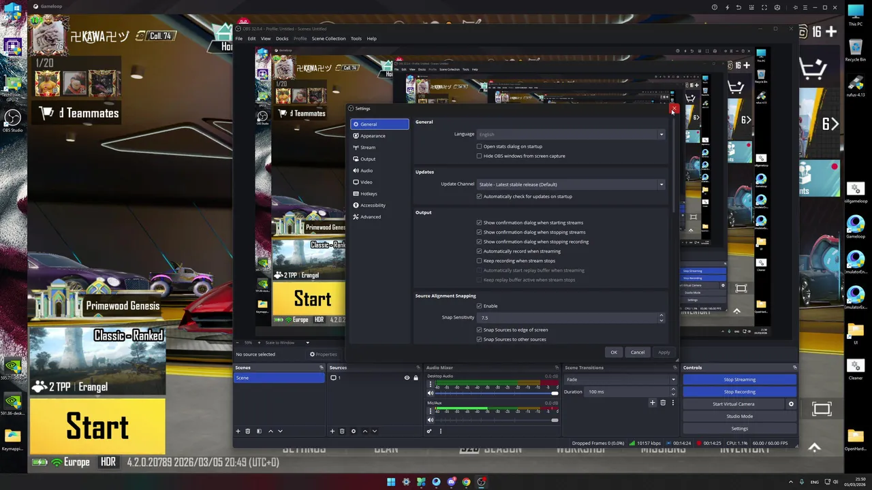This screenshot has height=490, width=872.
Task: Click OK in Settings dialog
Action: [x=614, y=353]
